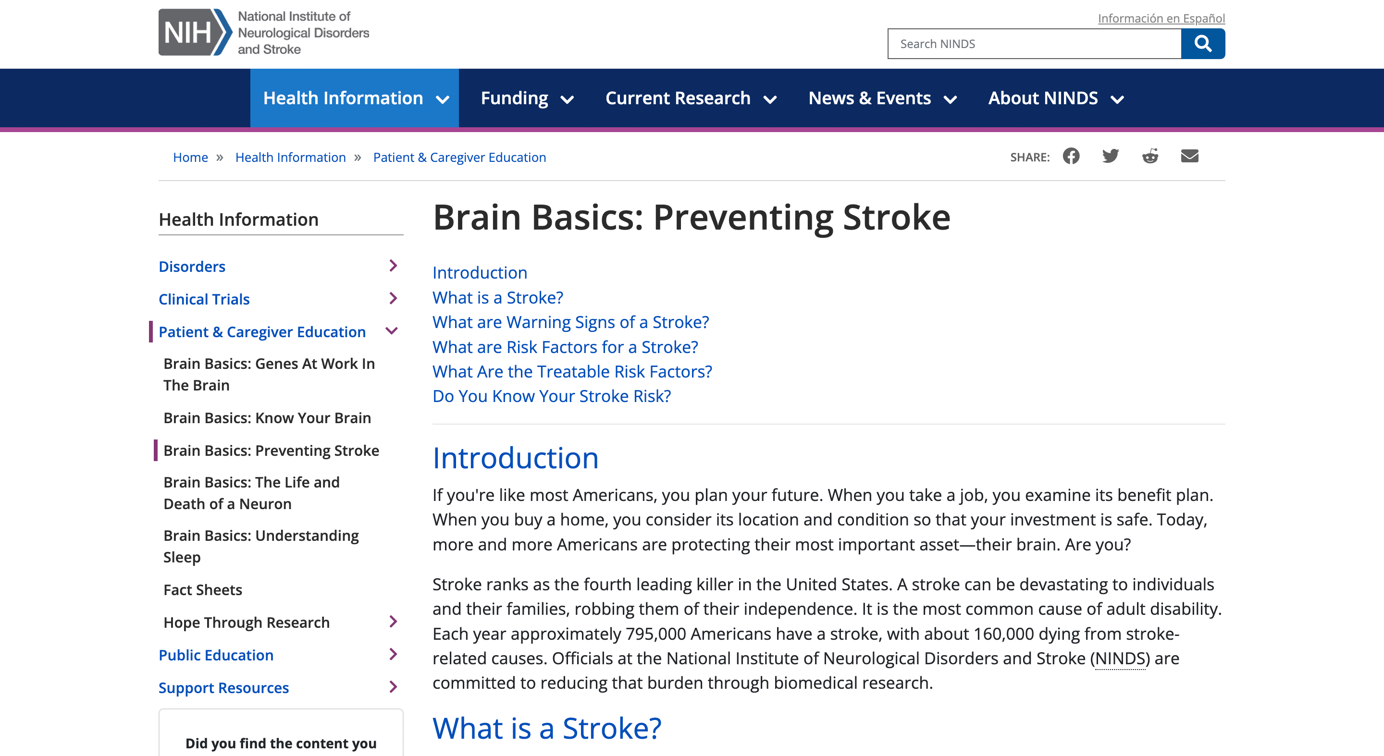This screenshot has height=756, width=1384.
Task: Expand the Health Information dropdown chevron
Action: [x=442, y=99]
